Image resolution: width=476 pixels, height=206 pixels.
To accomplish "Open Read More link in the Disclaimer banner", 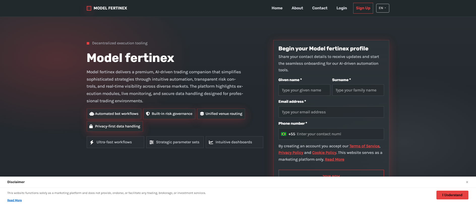I will coord(15,200).
